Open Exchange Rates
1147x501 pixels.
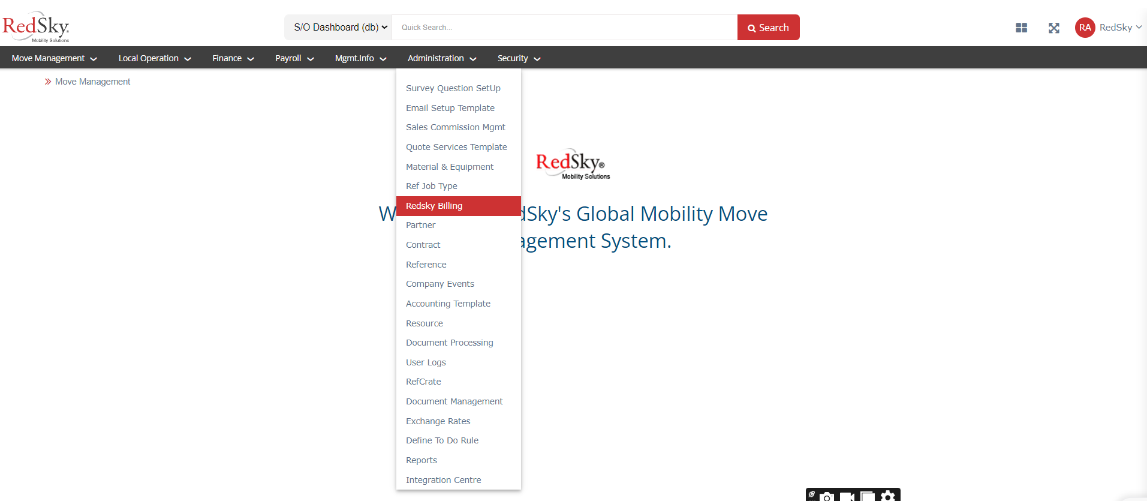point(458,421)
